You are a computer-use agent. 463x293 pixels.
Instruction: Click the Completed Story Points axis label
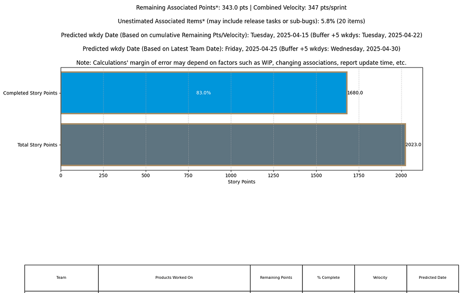coord(30,93)
